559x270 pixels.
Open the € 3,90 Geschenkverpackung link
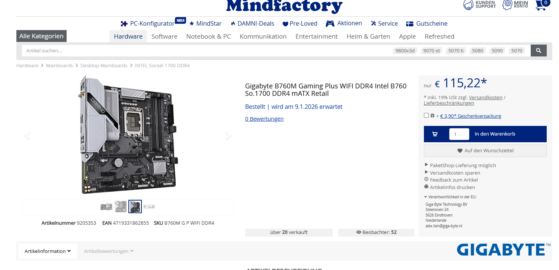click(x=470, y=116)
